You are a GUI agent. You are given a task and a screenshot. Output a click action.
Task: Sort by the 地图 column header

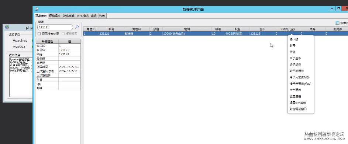pos(187,29)
